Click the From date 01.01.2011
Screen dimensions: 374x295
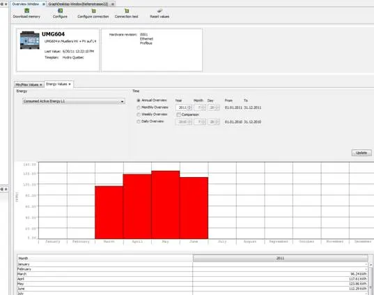coord(233,107)
